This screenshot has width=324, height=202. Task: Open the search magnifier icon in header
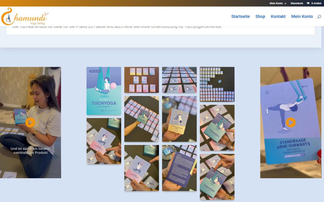click(319, 16)
